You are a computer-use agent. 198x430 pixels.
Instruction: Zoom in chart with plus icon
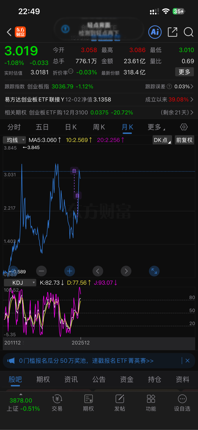coord(70,271)
